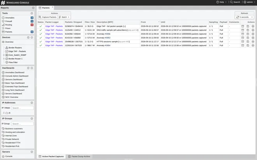This screenshot has width=257, height=160.
Task: Click download icon for Anomaly #5953 row
Action: [248, 38]
